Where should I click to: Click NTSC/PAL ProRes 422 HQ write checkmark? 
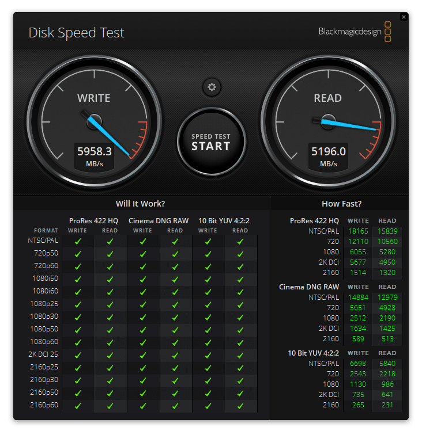(78, 241)
